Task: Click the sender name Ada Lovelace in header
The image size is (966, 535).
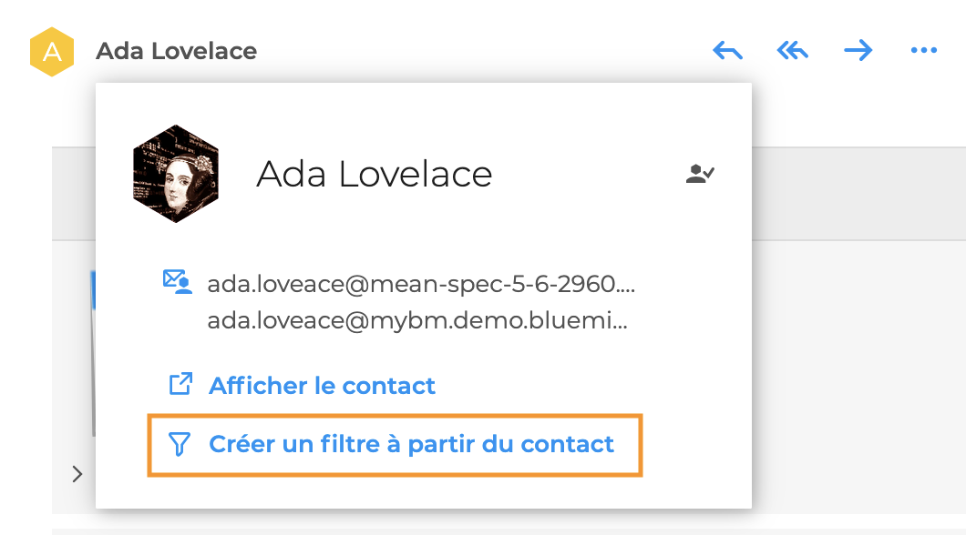Action: click(176, 51)
